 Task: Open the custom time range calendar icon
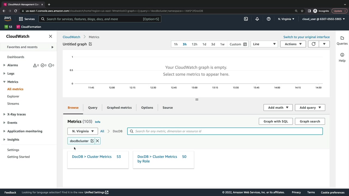point(245,44)
